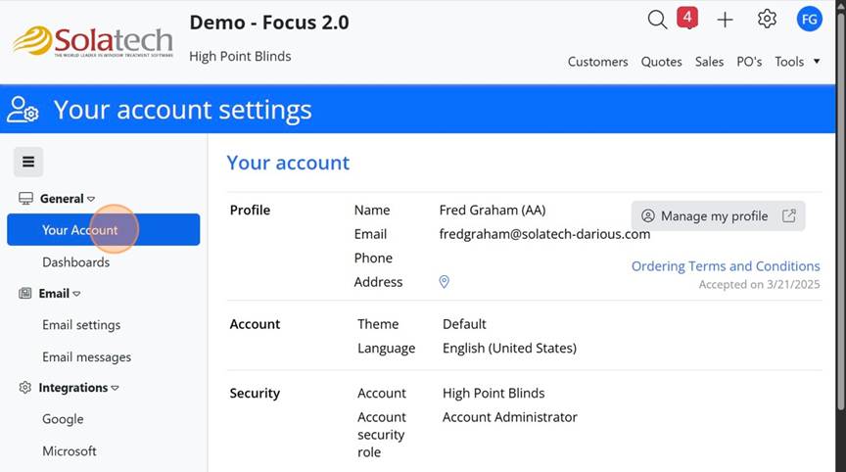The width and height of the screenshot is (846, 472).
Task: Click the map pin address icon
Action: click(x=444, y=282)
